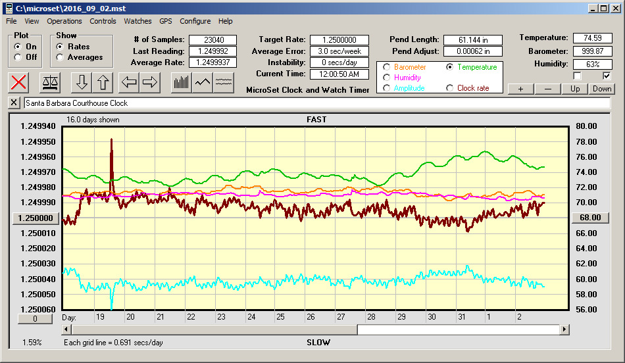
Task: Select the zigzag line graph icon
Action: pos(203,82)
